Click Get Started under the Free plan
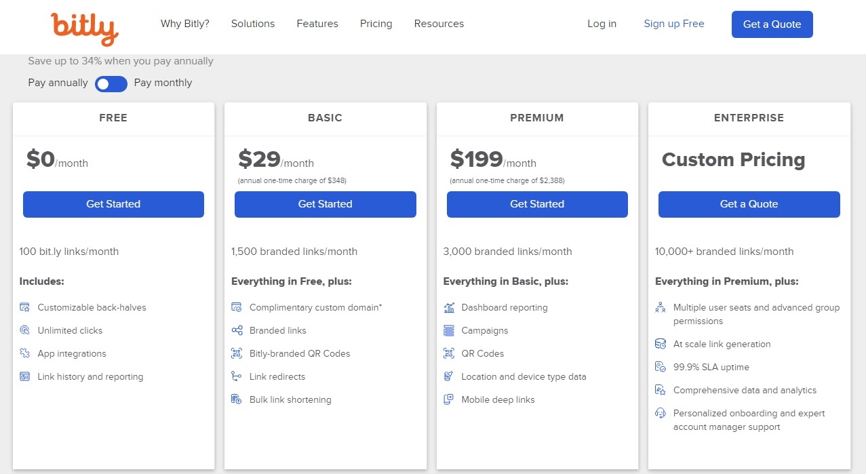Image resolution: width=866 pixels, height=474 pixels. pos(113,204)
